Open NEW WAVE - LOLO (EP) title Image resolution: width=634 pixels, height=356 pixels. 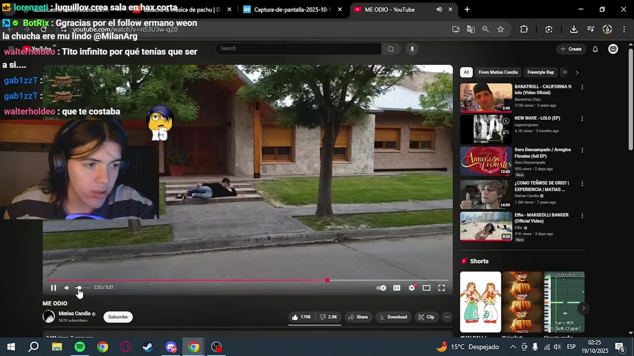[537, 118]
